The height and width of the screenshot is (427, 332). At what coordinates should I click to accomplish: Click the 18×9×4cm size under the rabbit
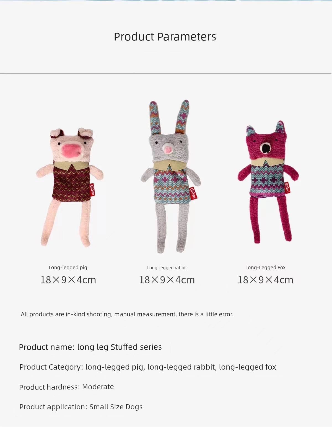pyautogui.click(x=167, y=280)
